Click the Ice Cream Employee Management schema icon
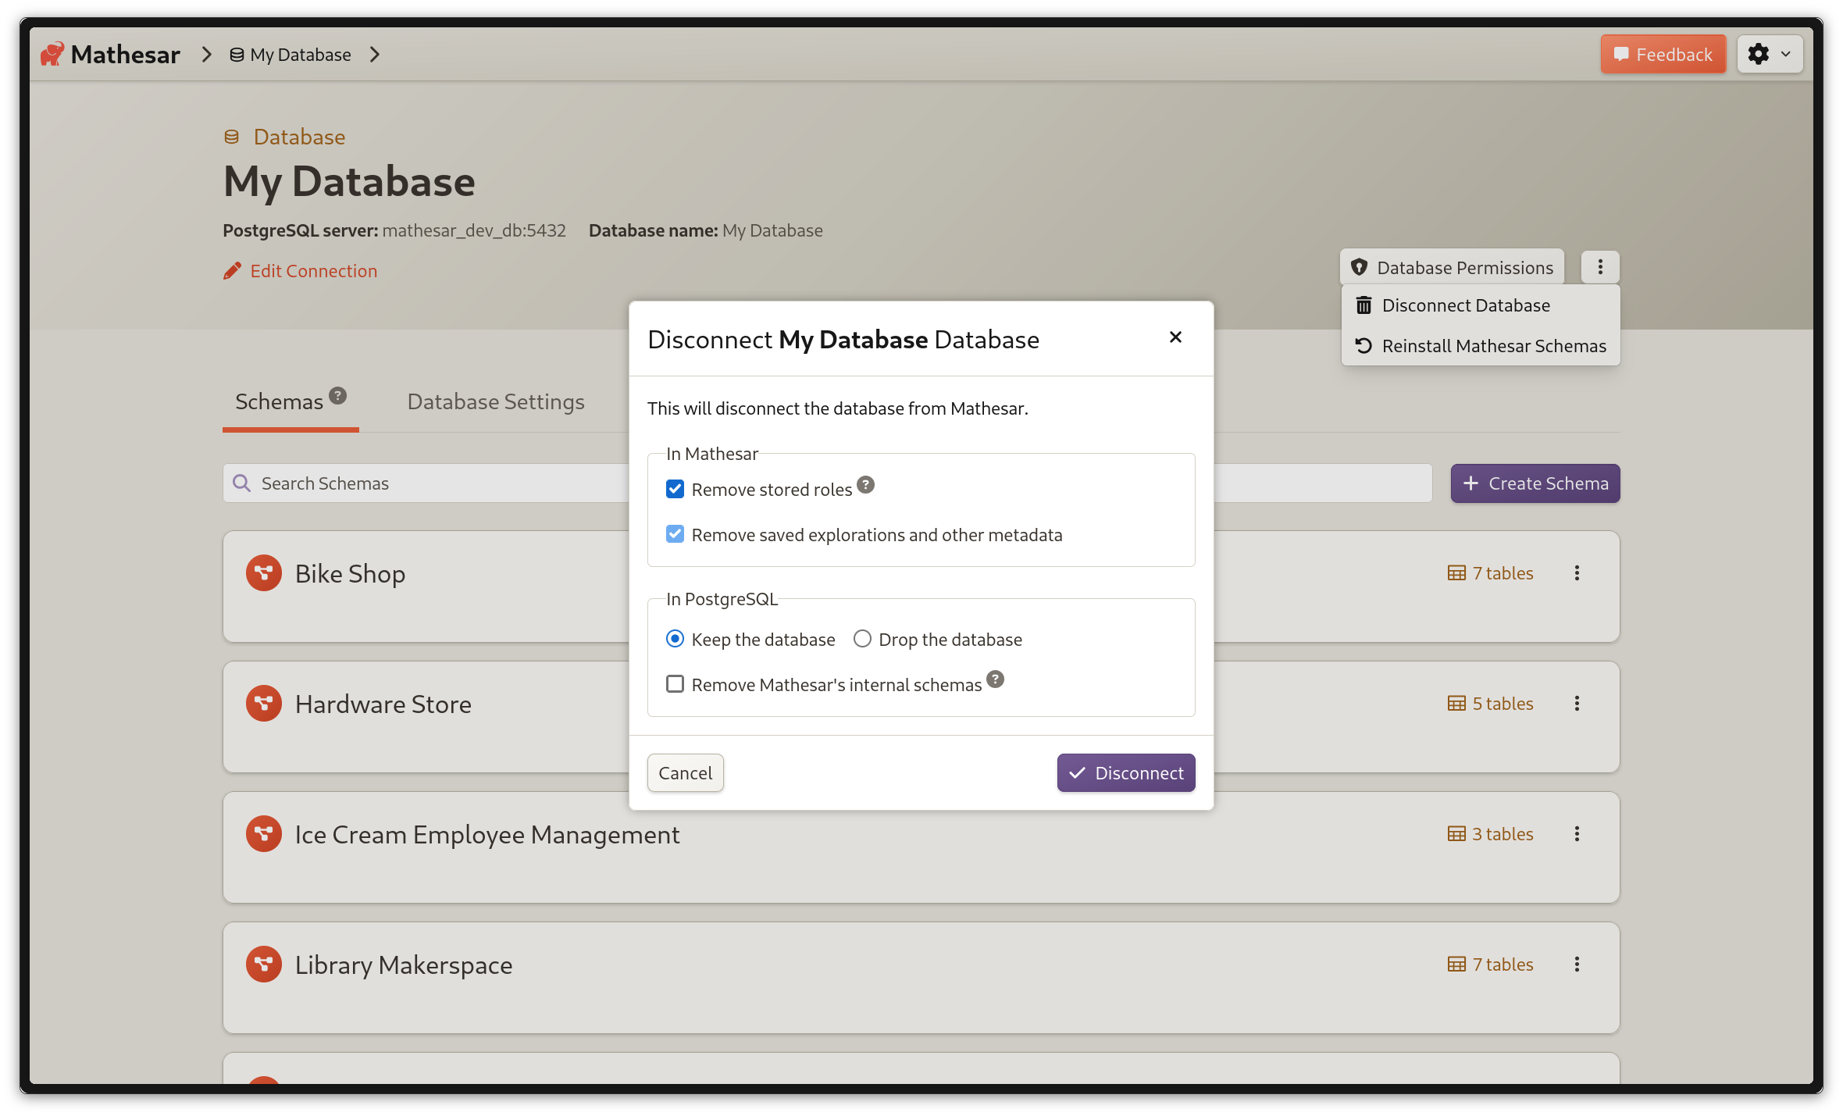Screen dimensions: 1843x1116 pyautogui.click(x=264, y=834)
